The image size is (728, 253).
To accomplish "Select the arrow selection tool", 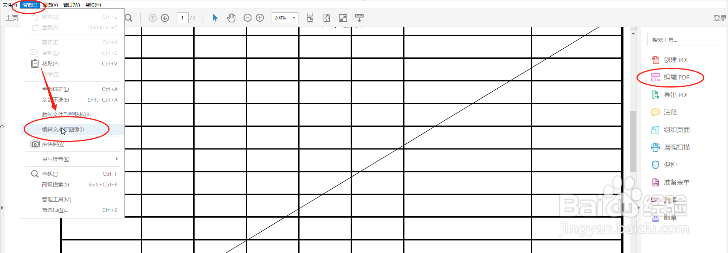I will pos(215,18).
